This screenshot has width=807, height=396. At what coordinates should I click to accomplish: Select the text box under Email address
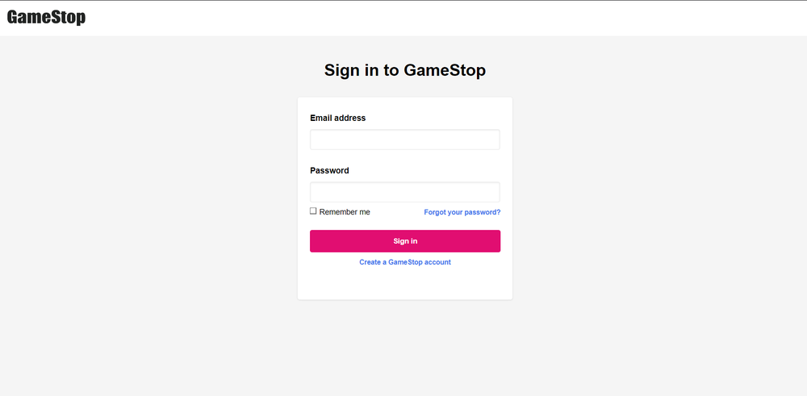point(404,140)
